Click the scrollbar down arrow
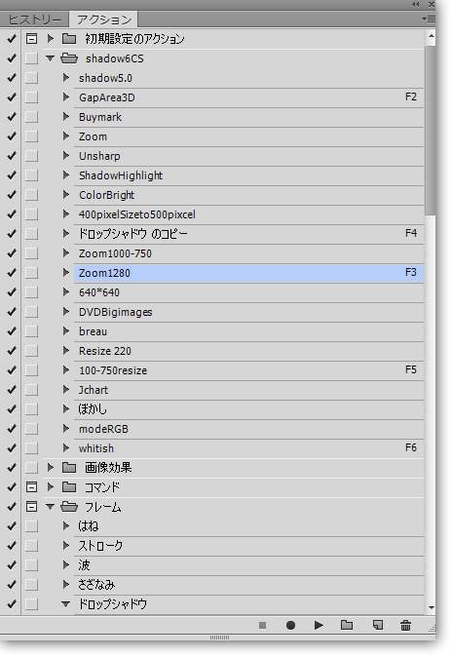 pyautogui.click(x=431, y=608)
